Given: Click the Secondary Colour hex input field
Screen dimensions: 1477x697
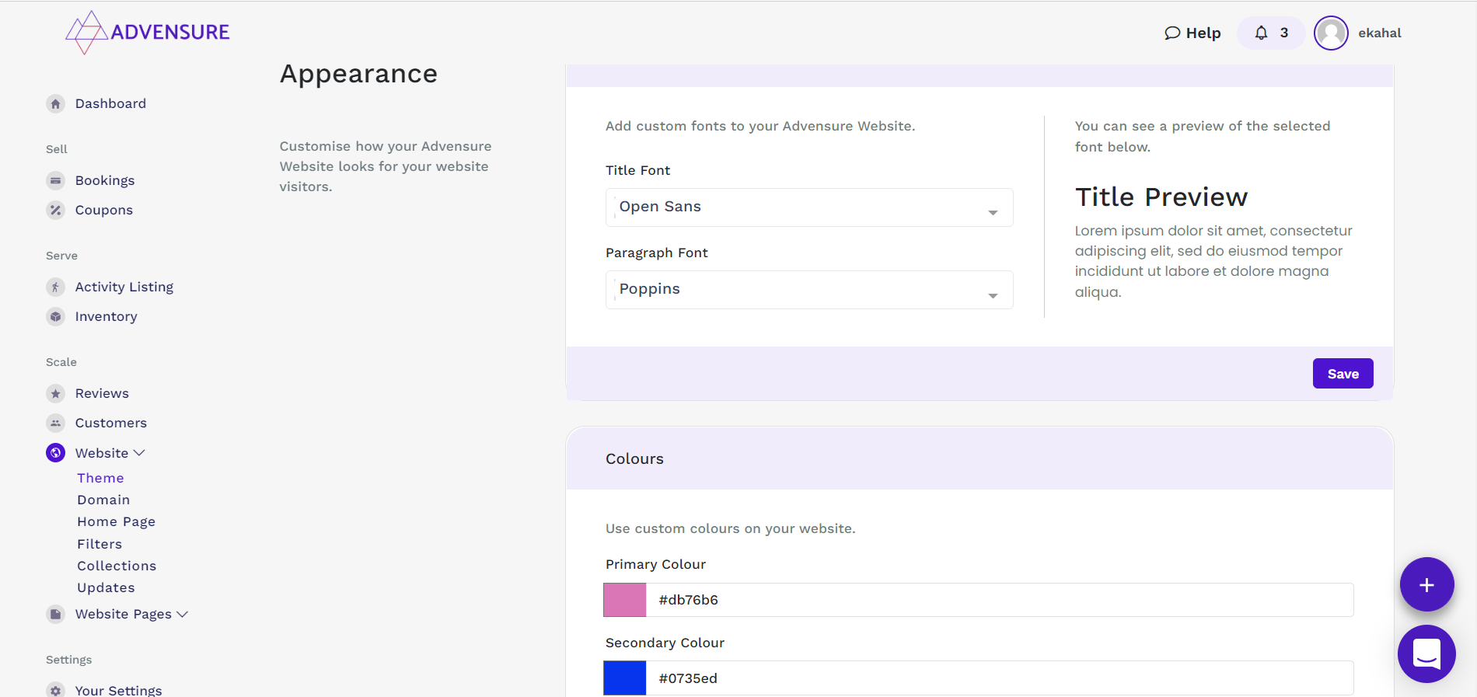Looking at the screenshot, I should pyautogui.click(x=999, y=678).
